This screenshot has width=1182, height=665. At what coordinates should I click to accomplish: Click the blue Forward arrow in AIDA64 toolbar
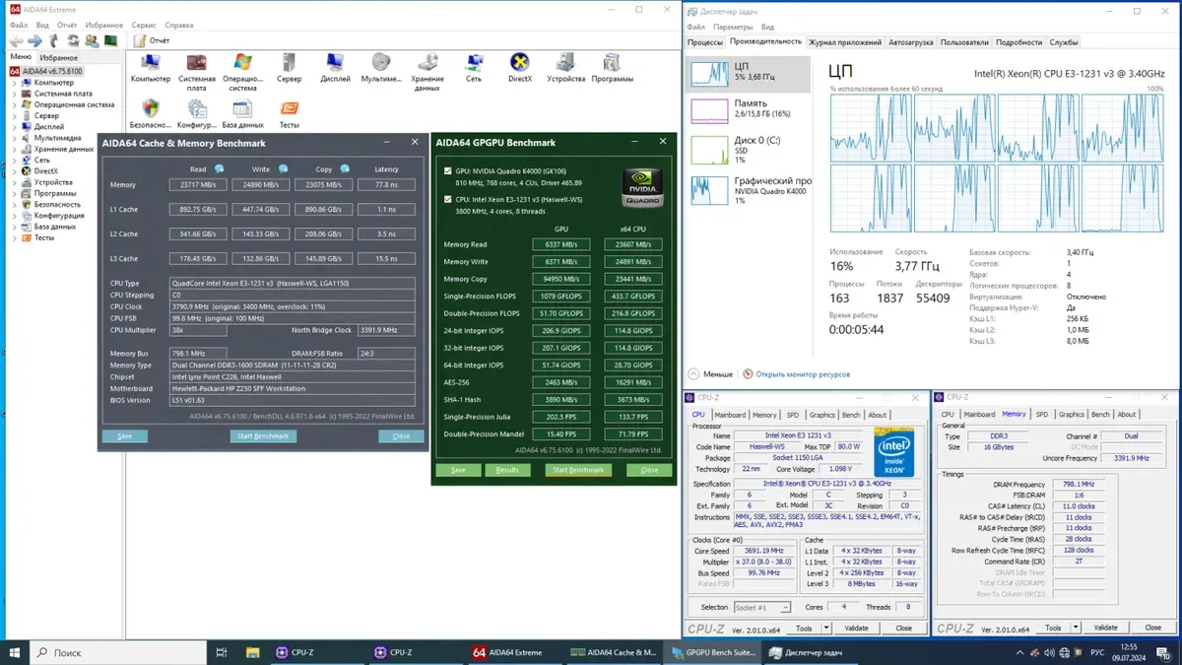34,40
